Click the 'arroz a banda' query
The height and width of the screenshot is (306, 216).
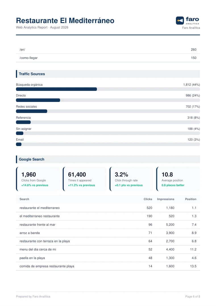[x=30, y=233]
